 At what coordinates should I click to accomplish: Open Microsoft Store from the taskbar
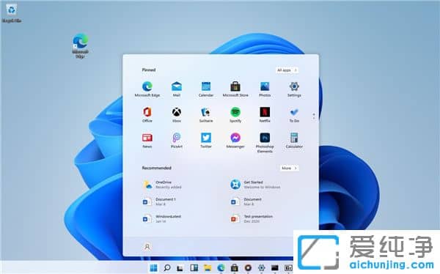click(x=235, y=268)
